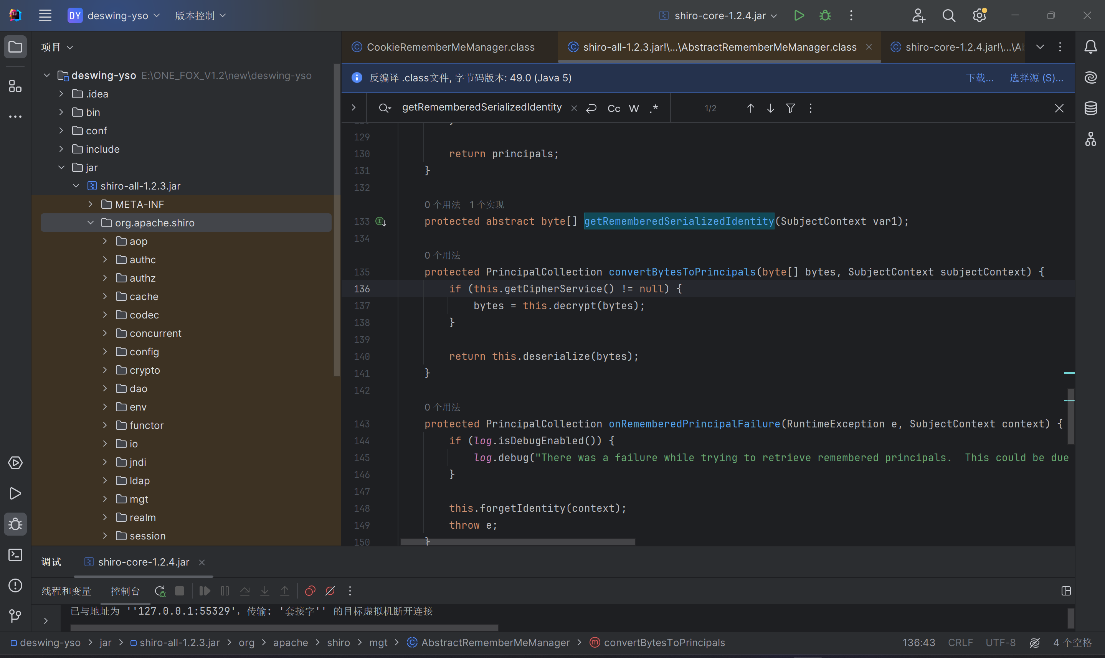Open the deswing-yso project dropdown
This screenshot has height=658, width=1105.
click(x=114, y=15)
